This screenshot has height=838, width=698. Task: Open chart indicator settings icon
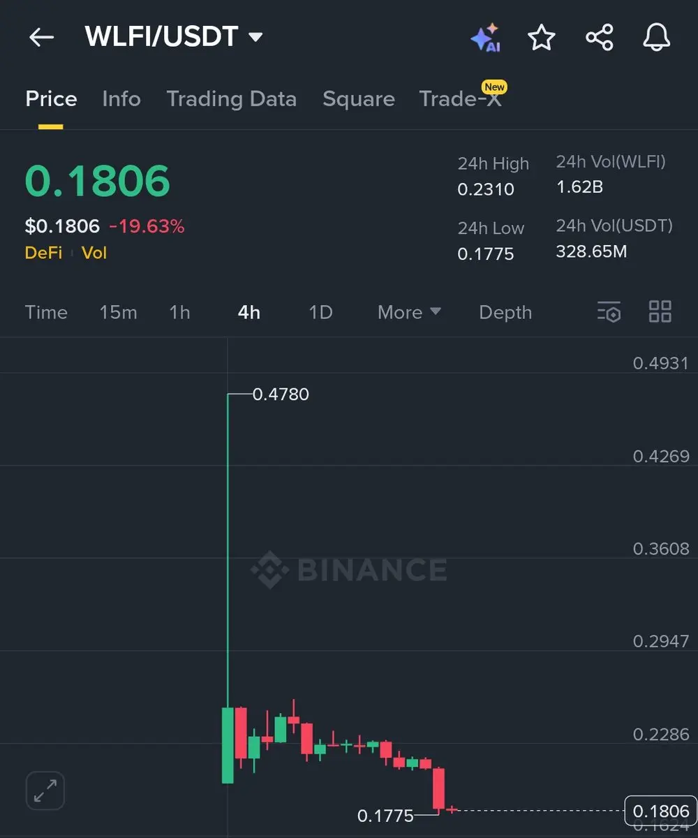[x=609, y=311]
